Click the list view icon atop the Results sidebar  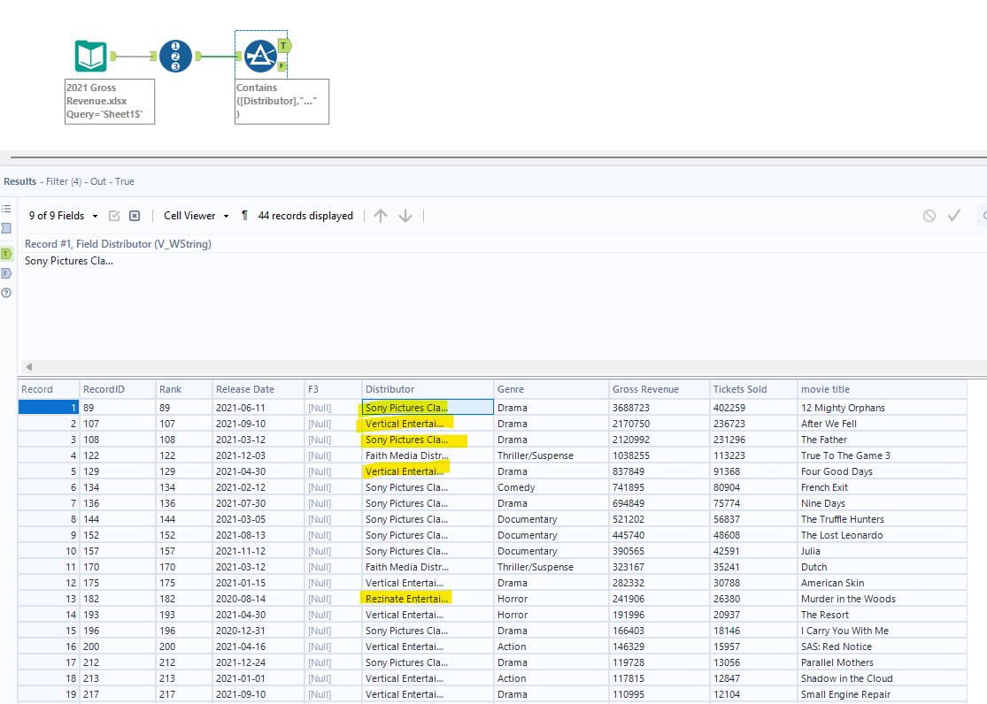pos(6,210)
